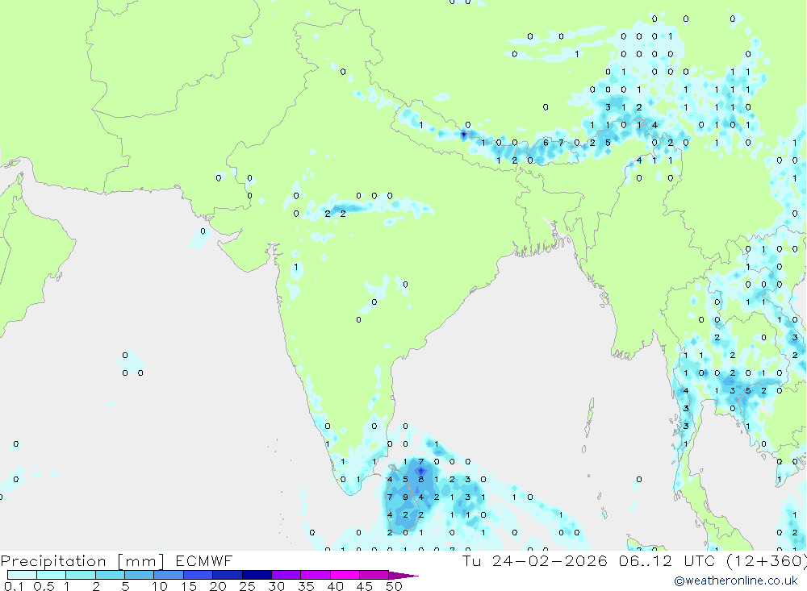This screenshot has width=807, height=591.
Task: Click the '10' legend scale label
Action: (x=160, y=586)
